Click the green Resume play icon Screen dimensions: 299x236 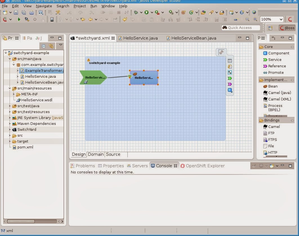coord(19,19)
